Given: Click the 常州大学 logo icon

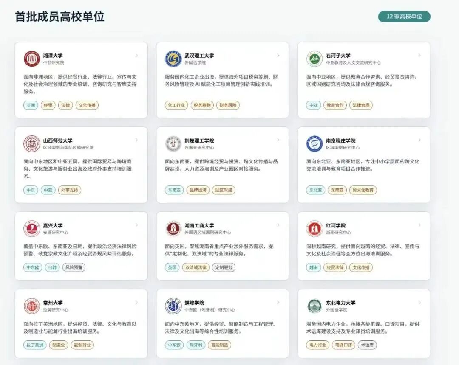Looking at the screenshot, I should tap(31, 306).
